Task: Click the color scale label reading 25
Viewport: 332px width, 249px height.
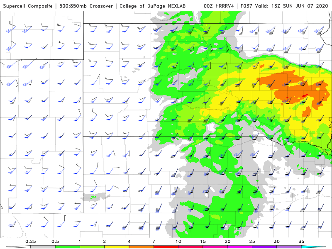Action: [x=252, y=242]
